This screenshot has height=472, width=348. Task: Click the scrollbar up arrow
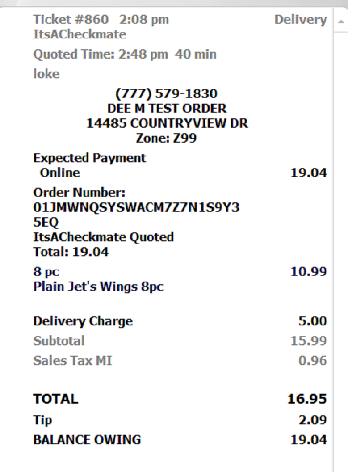point(341,21)
